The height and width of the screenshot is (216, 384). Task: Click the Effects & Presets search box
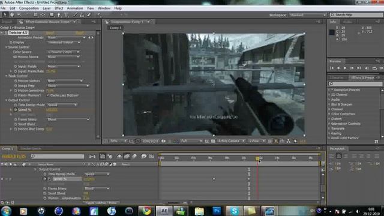[355, 84]
